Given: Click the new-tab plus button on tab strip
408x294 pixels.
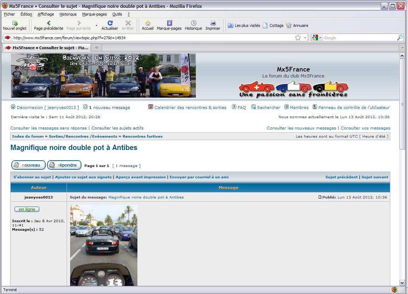Looking at the screenshot, I should click(97, 47).
